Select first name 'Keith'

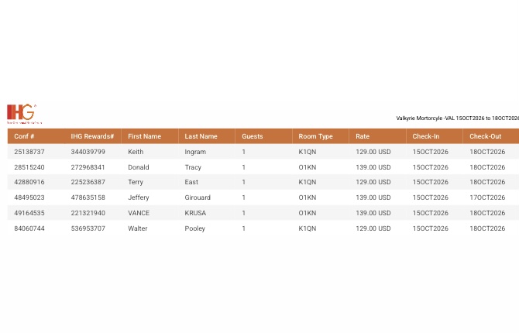click(136, 152)
